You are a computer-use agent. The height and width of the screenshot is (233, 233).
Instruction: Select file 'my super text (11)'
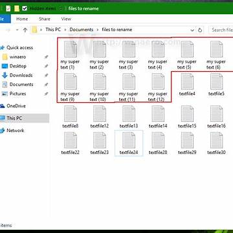pos(129,87)
